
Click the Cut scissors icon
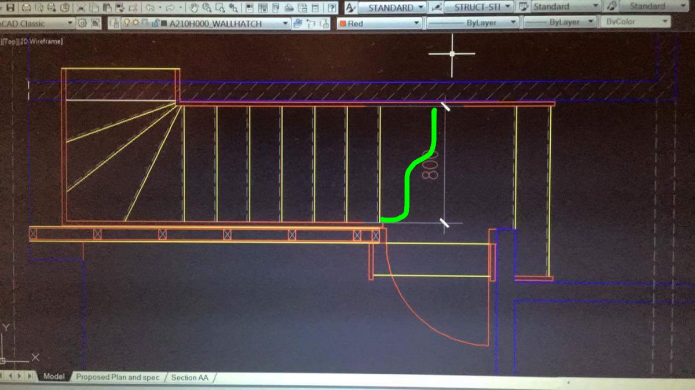pyautogui.click(x=81, y=8)
